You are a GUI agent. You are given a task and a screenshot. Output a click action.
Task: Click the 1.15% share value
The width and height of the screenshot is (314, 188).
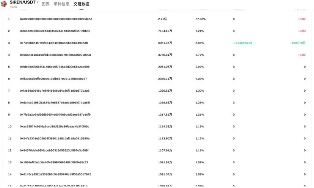(199, 126)
